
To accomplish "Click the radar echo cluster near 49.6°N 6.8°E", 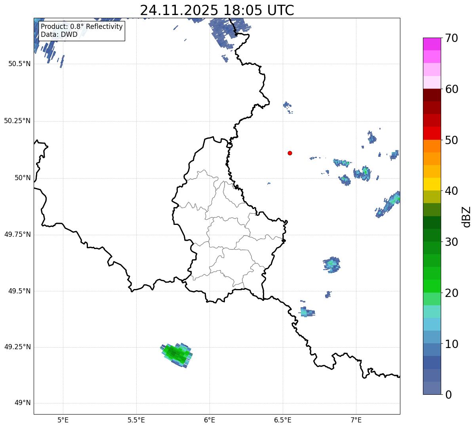I will 332,264.
